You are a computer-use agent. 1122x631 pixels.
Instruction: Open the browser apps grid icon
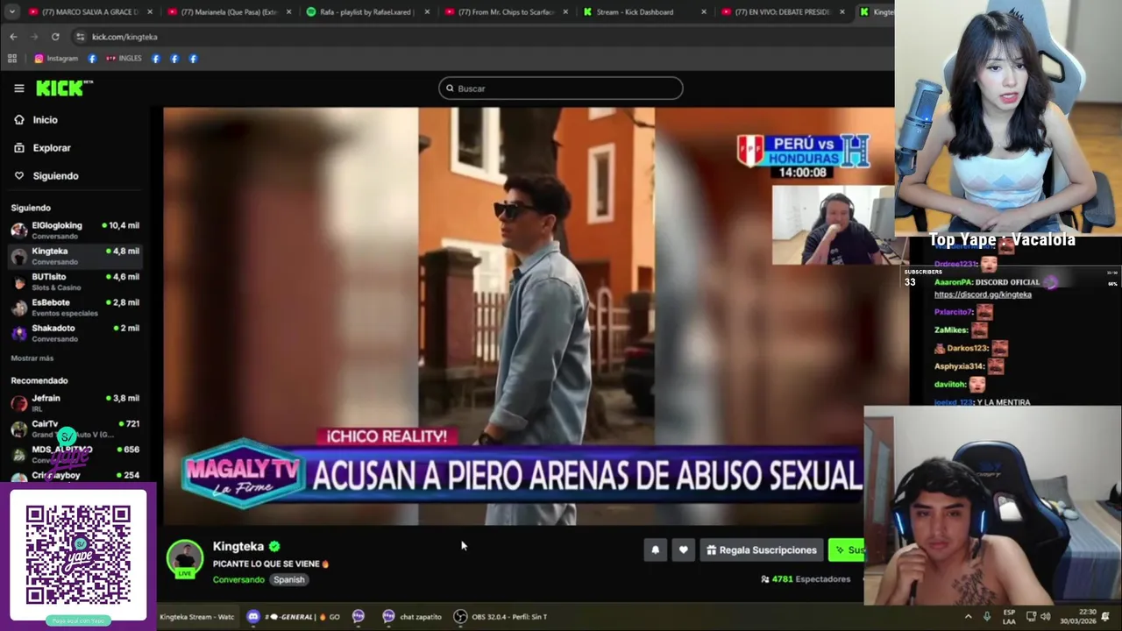[12, 59]
